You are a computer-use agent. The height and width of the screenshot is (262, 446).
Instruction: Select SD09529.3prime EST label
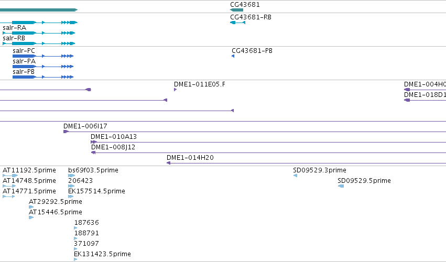320,170
